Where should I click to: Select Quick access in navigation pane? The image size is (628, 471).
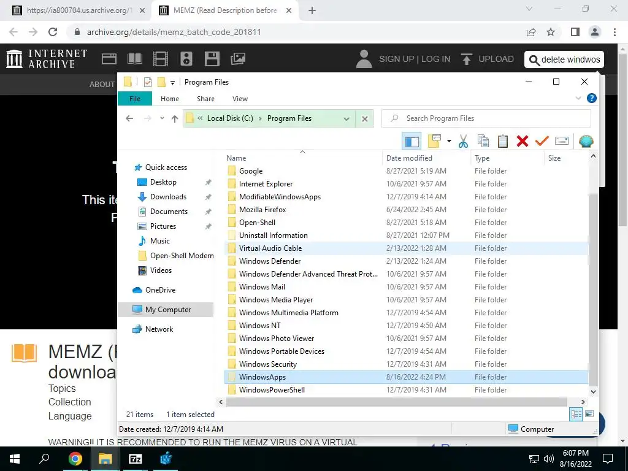(x=166, y=167)
